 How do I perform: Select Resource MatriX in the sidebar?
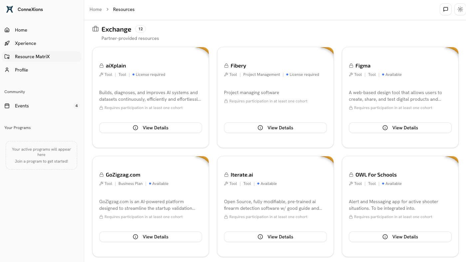(x=41, y=57)
